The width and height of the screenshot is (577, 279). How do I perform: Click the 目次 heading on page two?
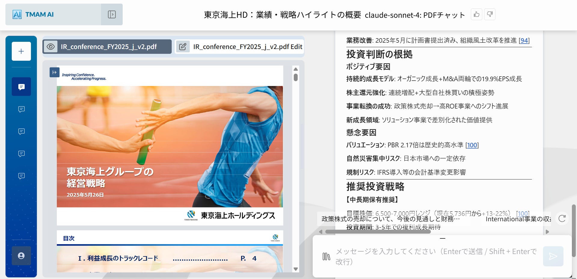[x=69, y=238]
